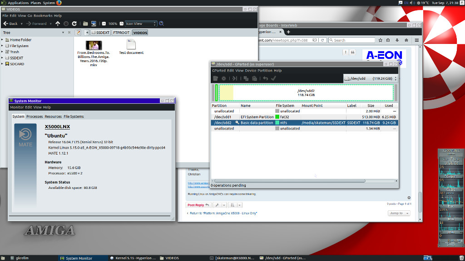Open the /dev/sdd device selector in GParted

(x=371, y=78)
